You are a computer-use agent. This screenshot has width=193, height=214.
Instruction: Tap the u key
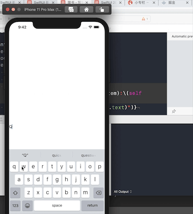point(71,167)
